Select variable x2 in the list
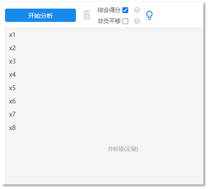The height and width of the screenshot is (189, 208). [12, 48]
